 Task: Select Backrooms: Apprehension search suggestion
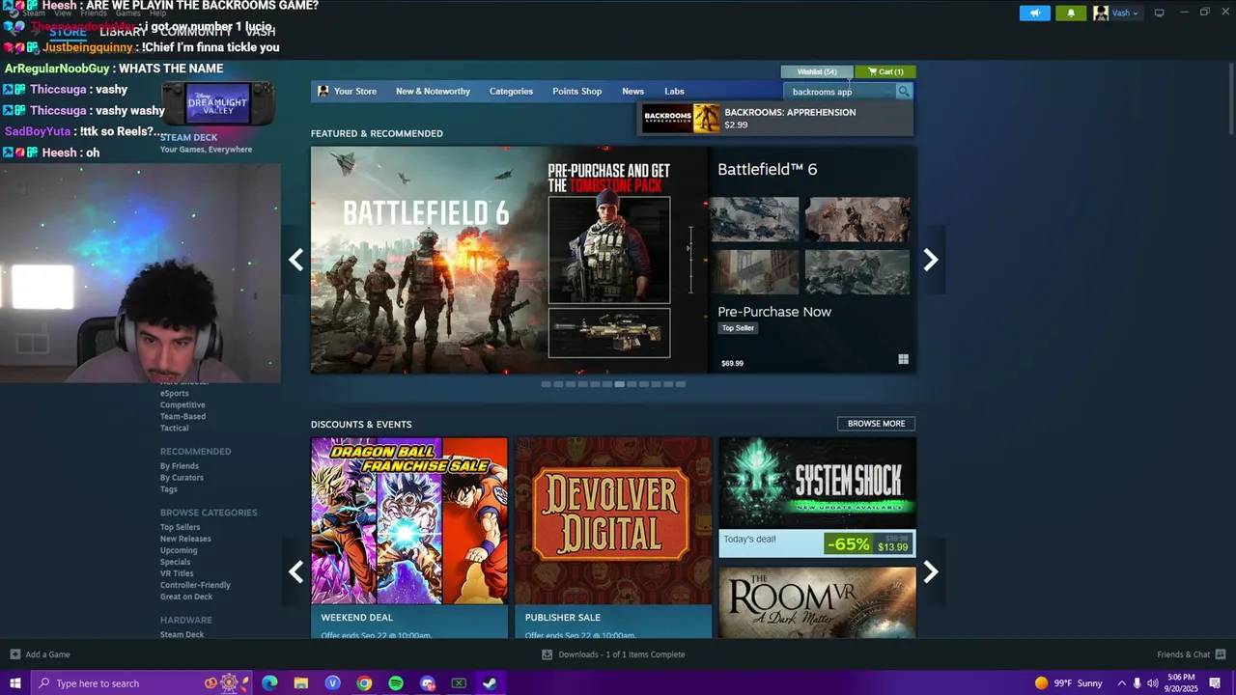click(775, 119)
